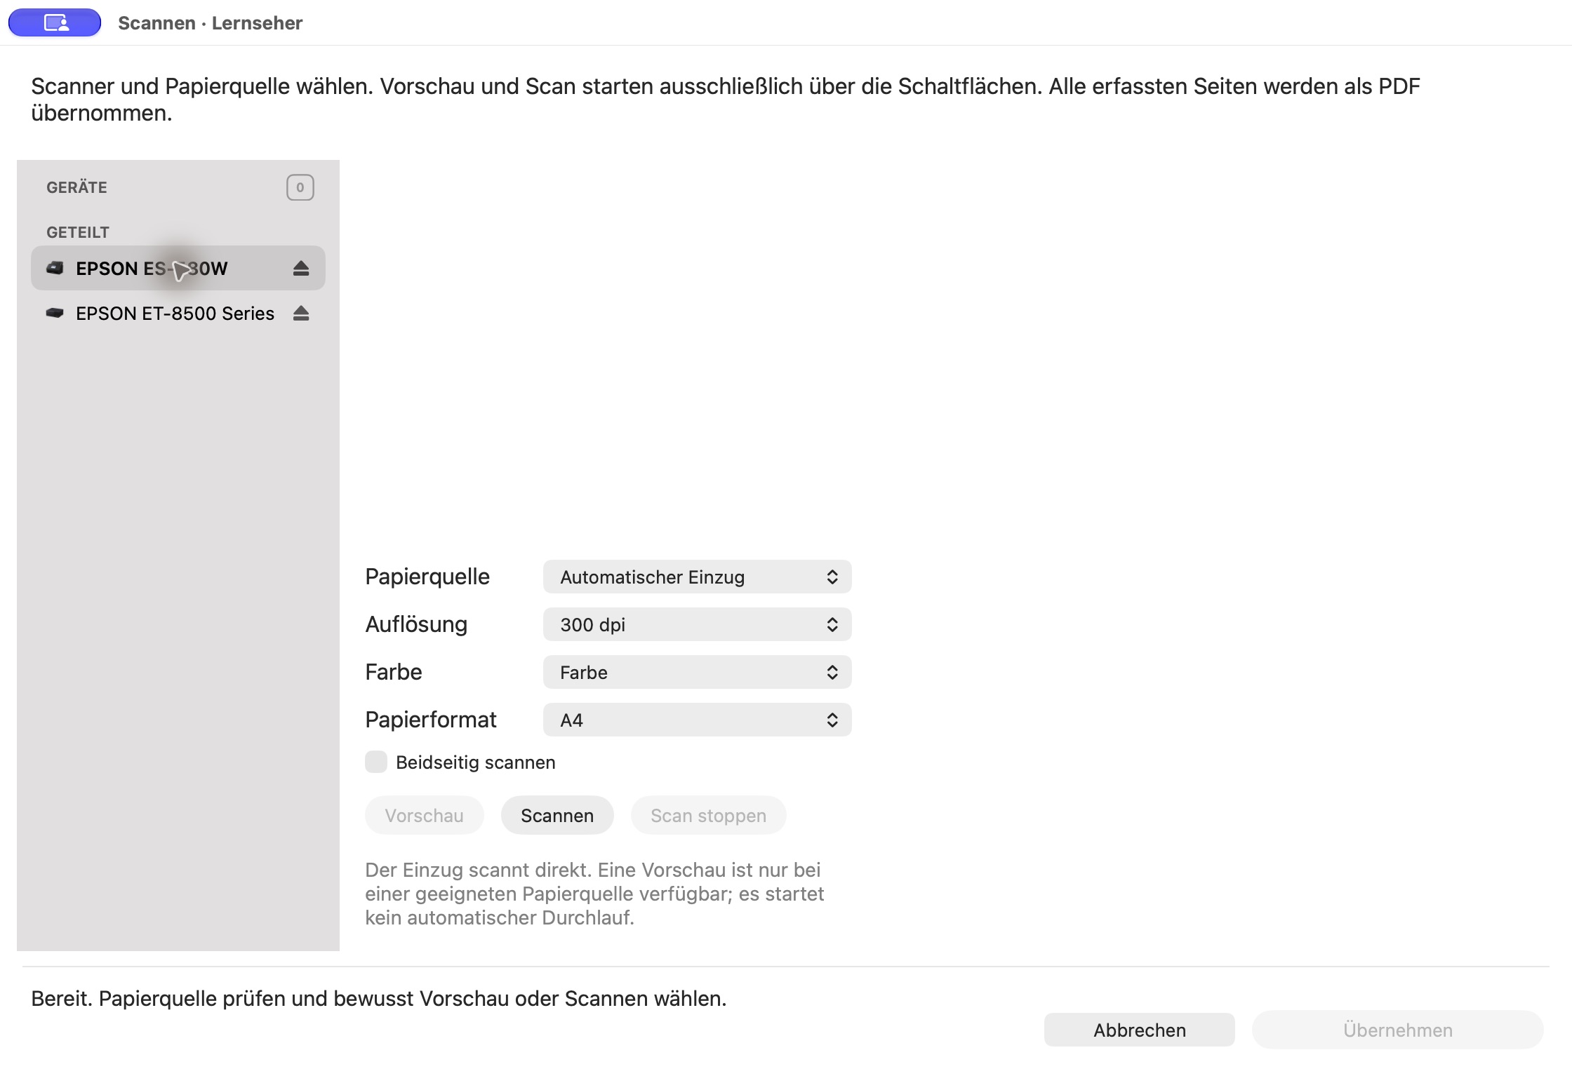
Task: Eject the EPSON ET-8500 Series device
Action: pyautogui.click(x=301, y=313)
